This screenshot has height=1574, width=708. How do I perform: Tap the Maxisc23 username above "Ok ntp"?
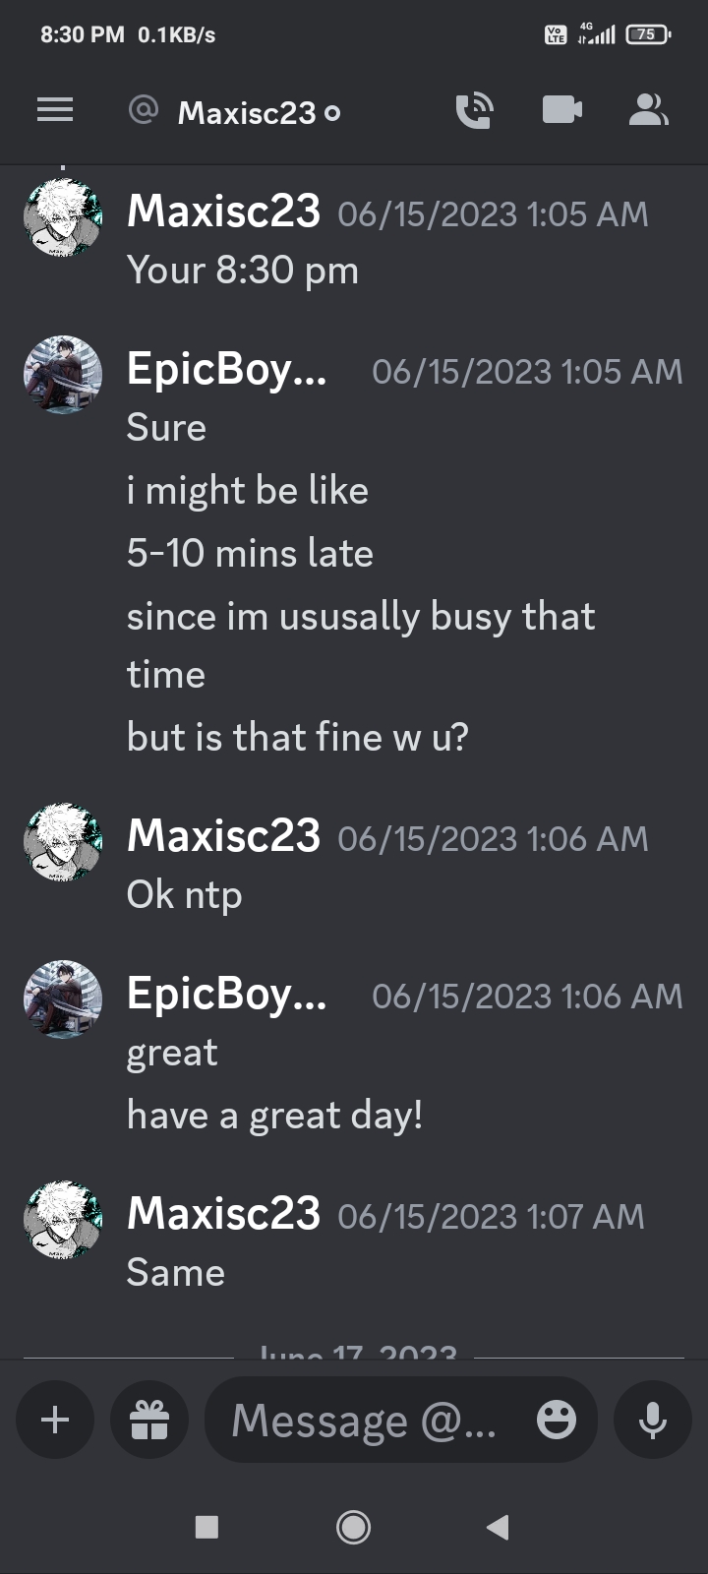(224, 836)
